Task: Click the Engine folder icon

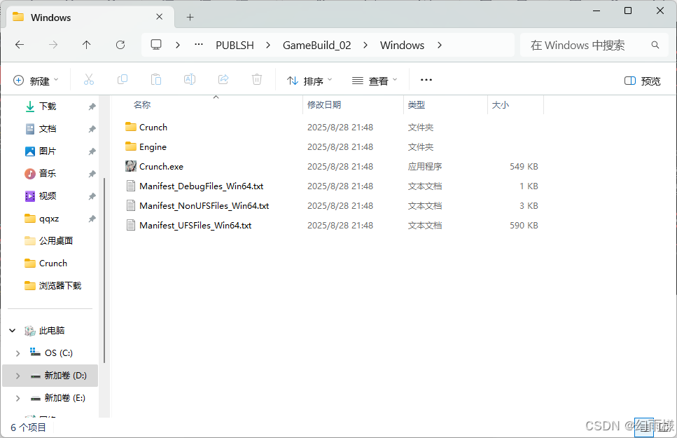Action: point(131,146)
